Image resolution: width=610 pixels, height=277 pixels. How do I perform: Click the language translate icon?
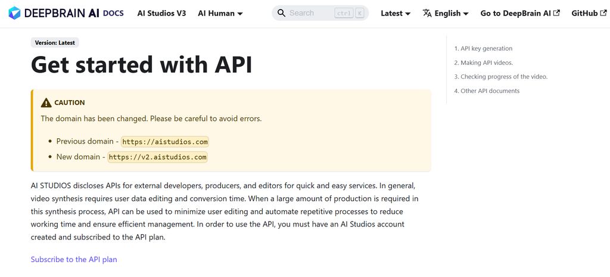click(x=427, y=13)
